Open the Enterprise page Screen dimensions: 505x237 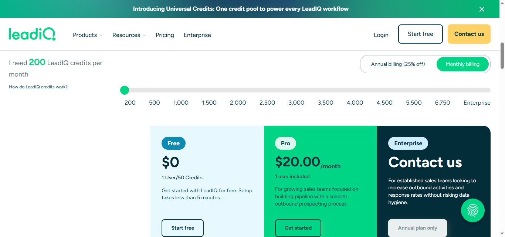pyautogui.click(x=197, y=35)
